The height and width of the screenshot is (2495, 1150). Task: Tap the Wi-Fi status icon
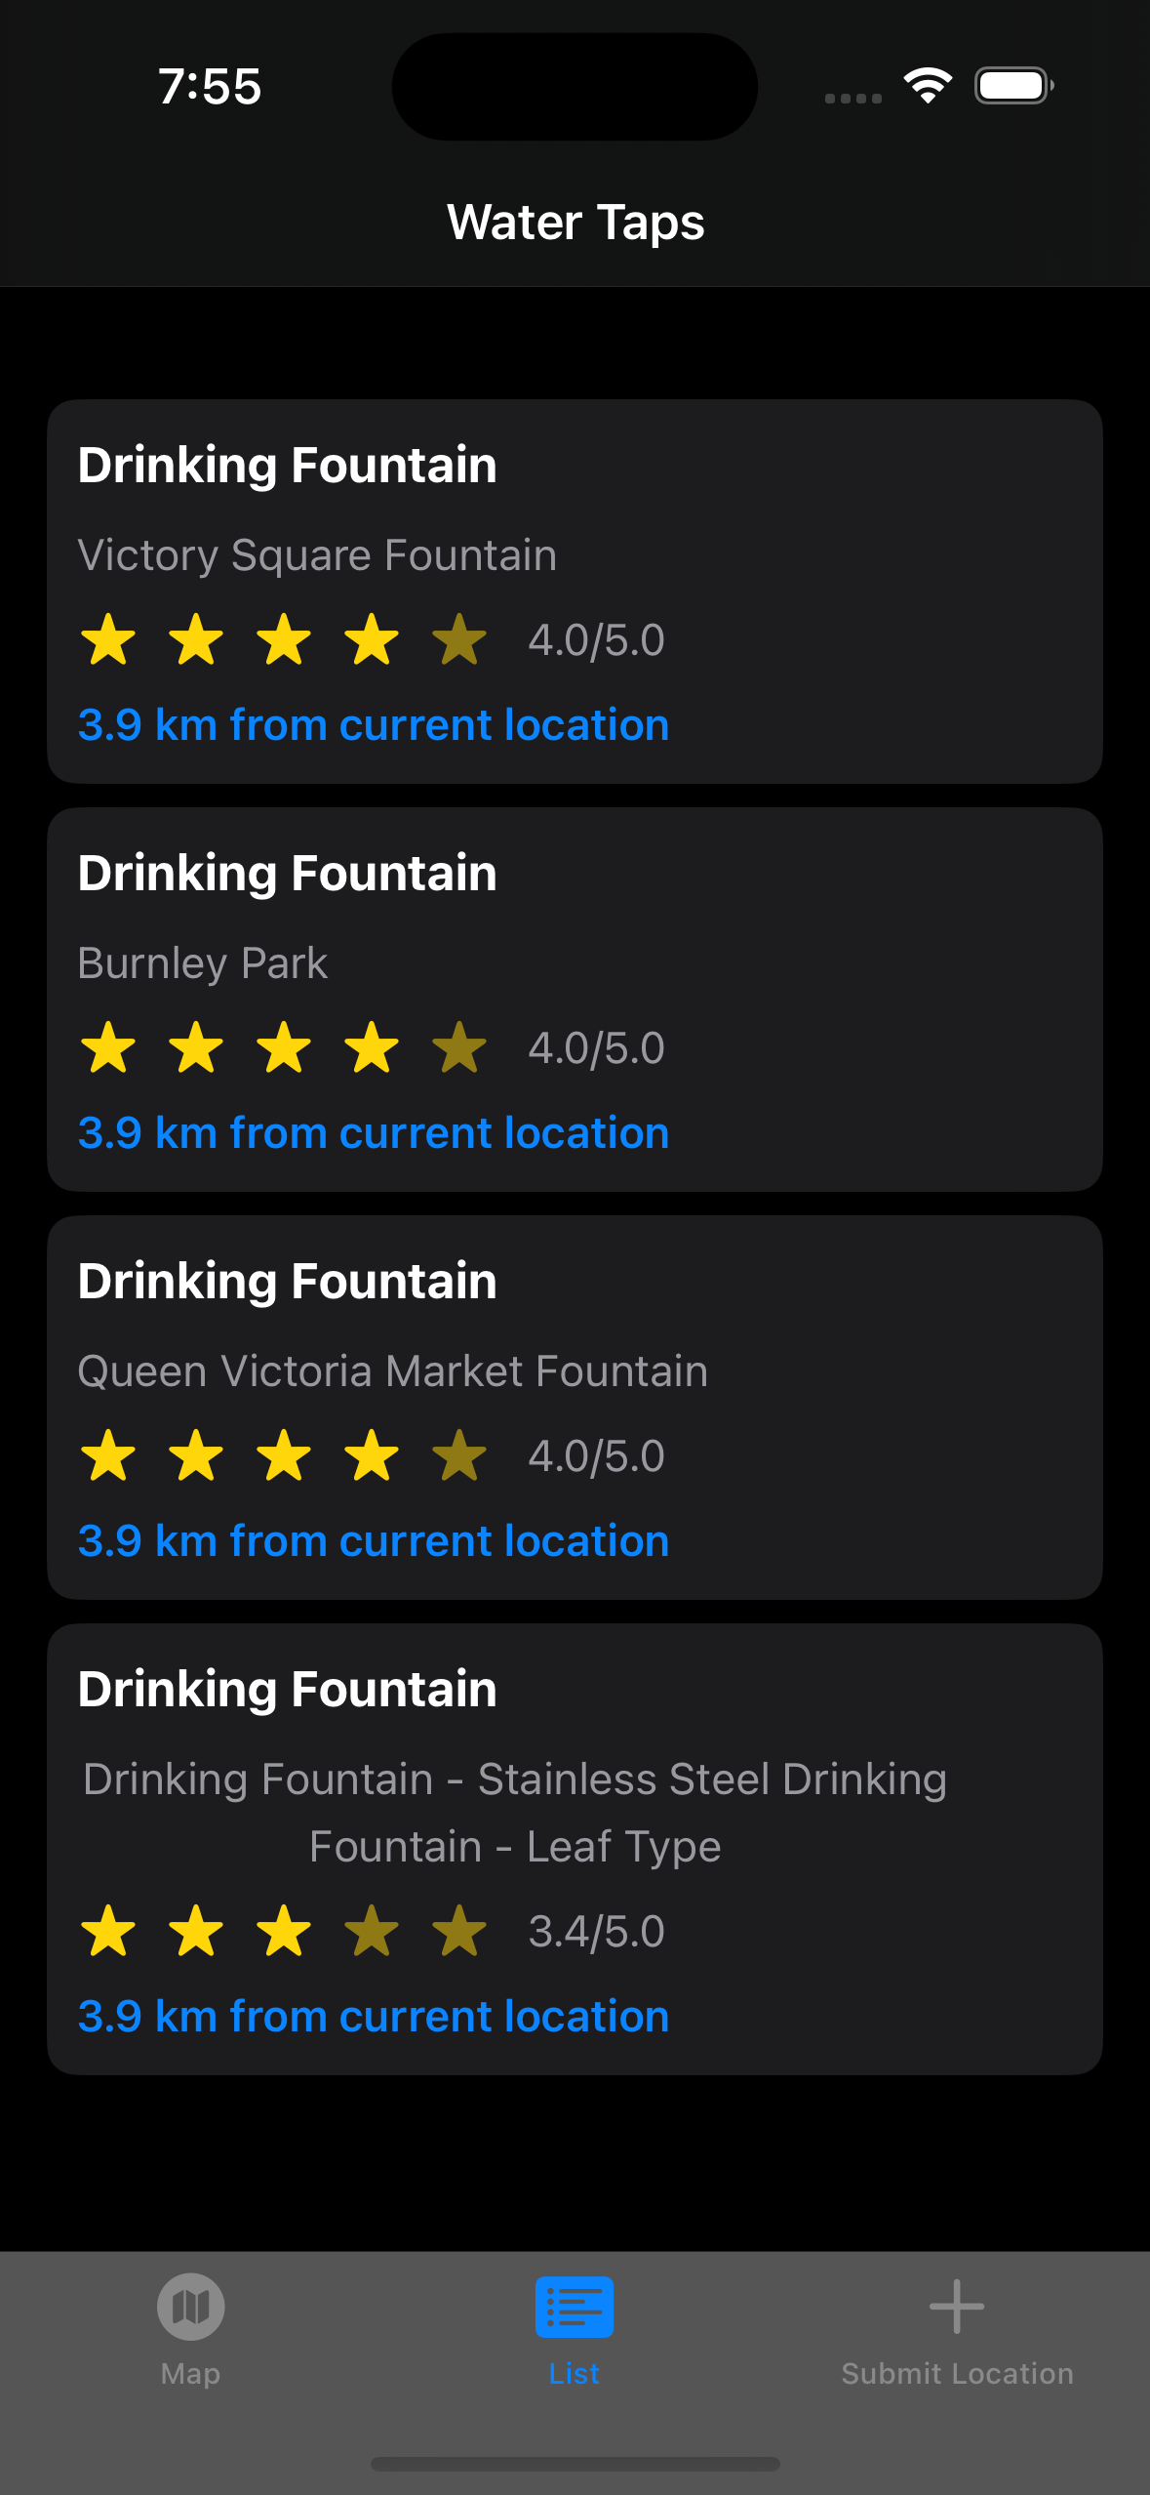928,86
